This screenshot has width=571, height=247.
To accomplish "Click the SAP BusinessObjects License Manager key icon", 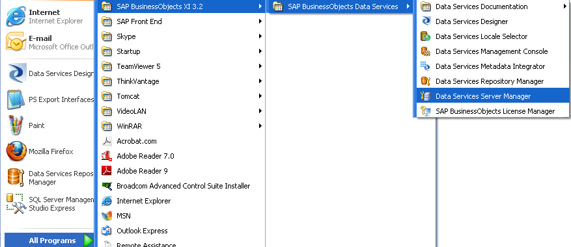I will [425, 111].
